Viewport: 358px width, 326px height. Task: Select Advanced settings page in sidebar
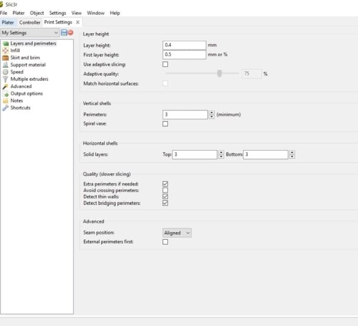coord(21,86)
